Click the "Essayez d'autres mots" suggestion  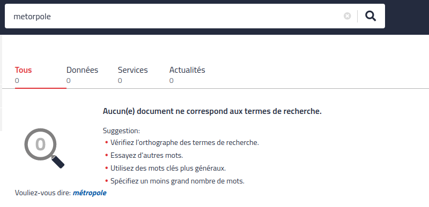pyautogui.click(x=146, y=156)
